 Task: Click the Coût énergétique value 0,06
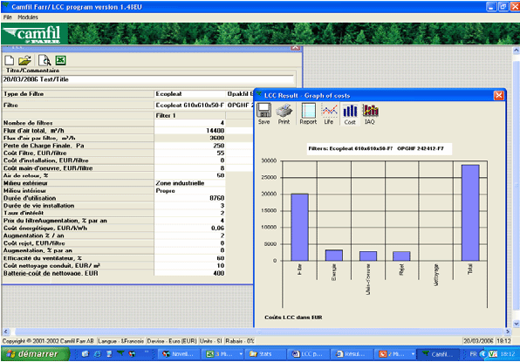[x=189, y=228]
